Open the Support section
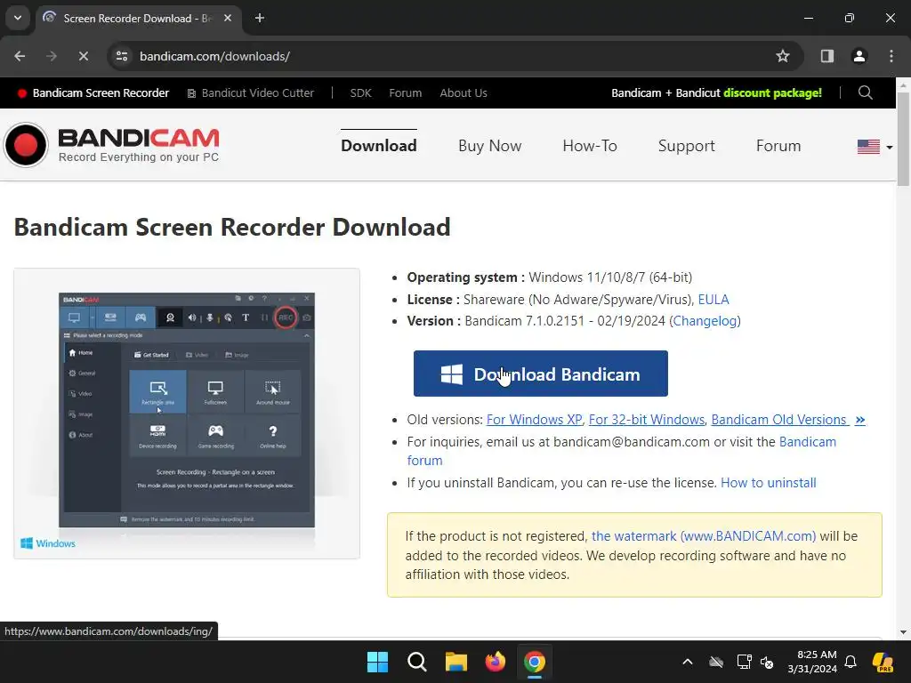Viewport: 911px width, 683px height. [686, 146]
